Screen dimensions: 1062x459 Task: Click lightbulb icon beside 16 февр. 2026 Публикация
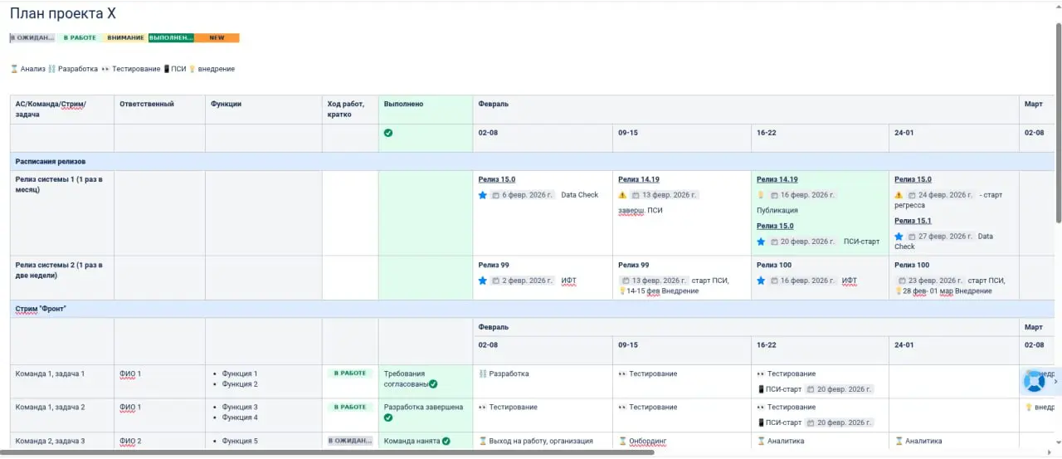coord(761,195)
